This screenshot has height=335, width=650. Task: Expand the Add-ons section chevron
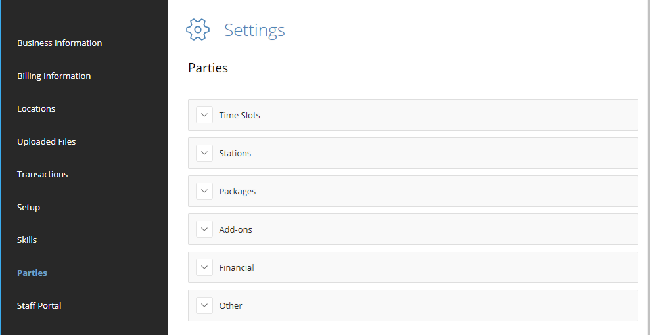[204, 229]
